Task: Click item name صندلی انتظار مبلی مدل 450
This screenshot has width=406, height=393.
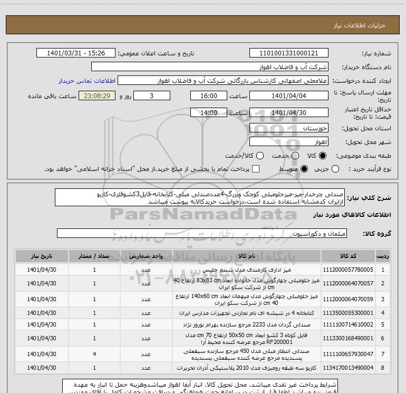Action: click(247, 354)
